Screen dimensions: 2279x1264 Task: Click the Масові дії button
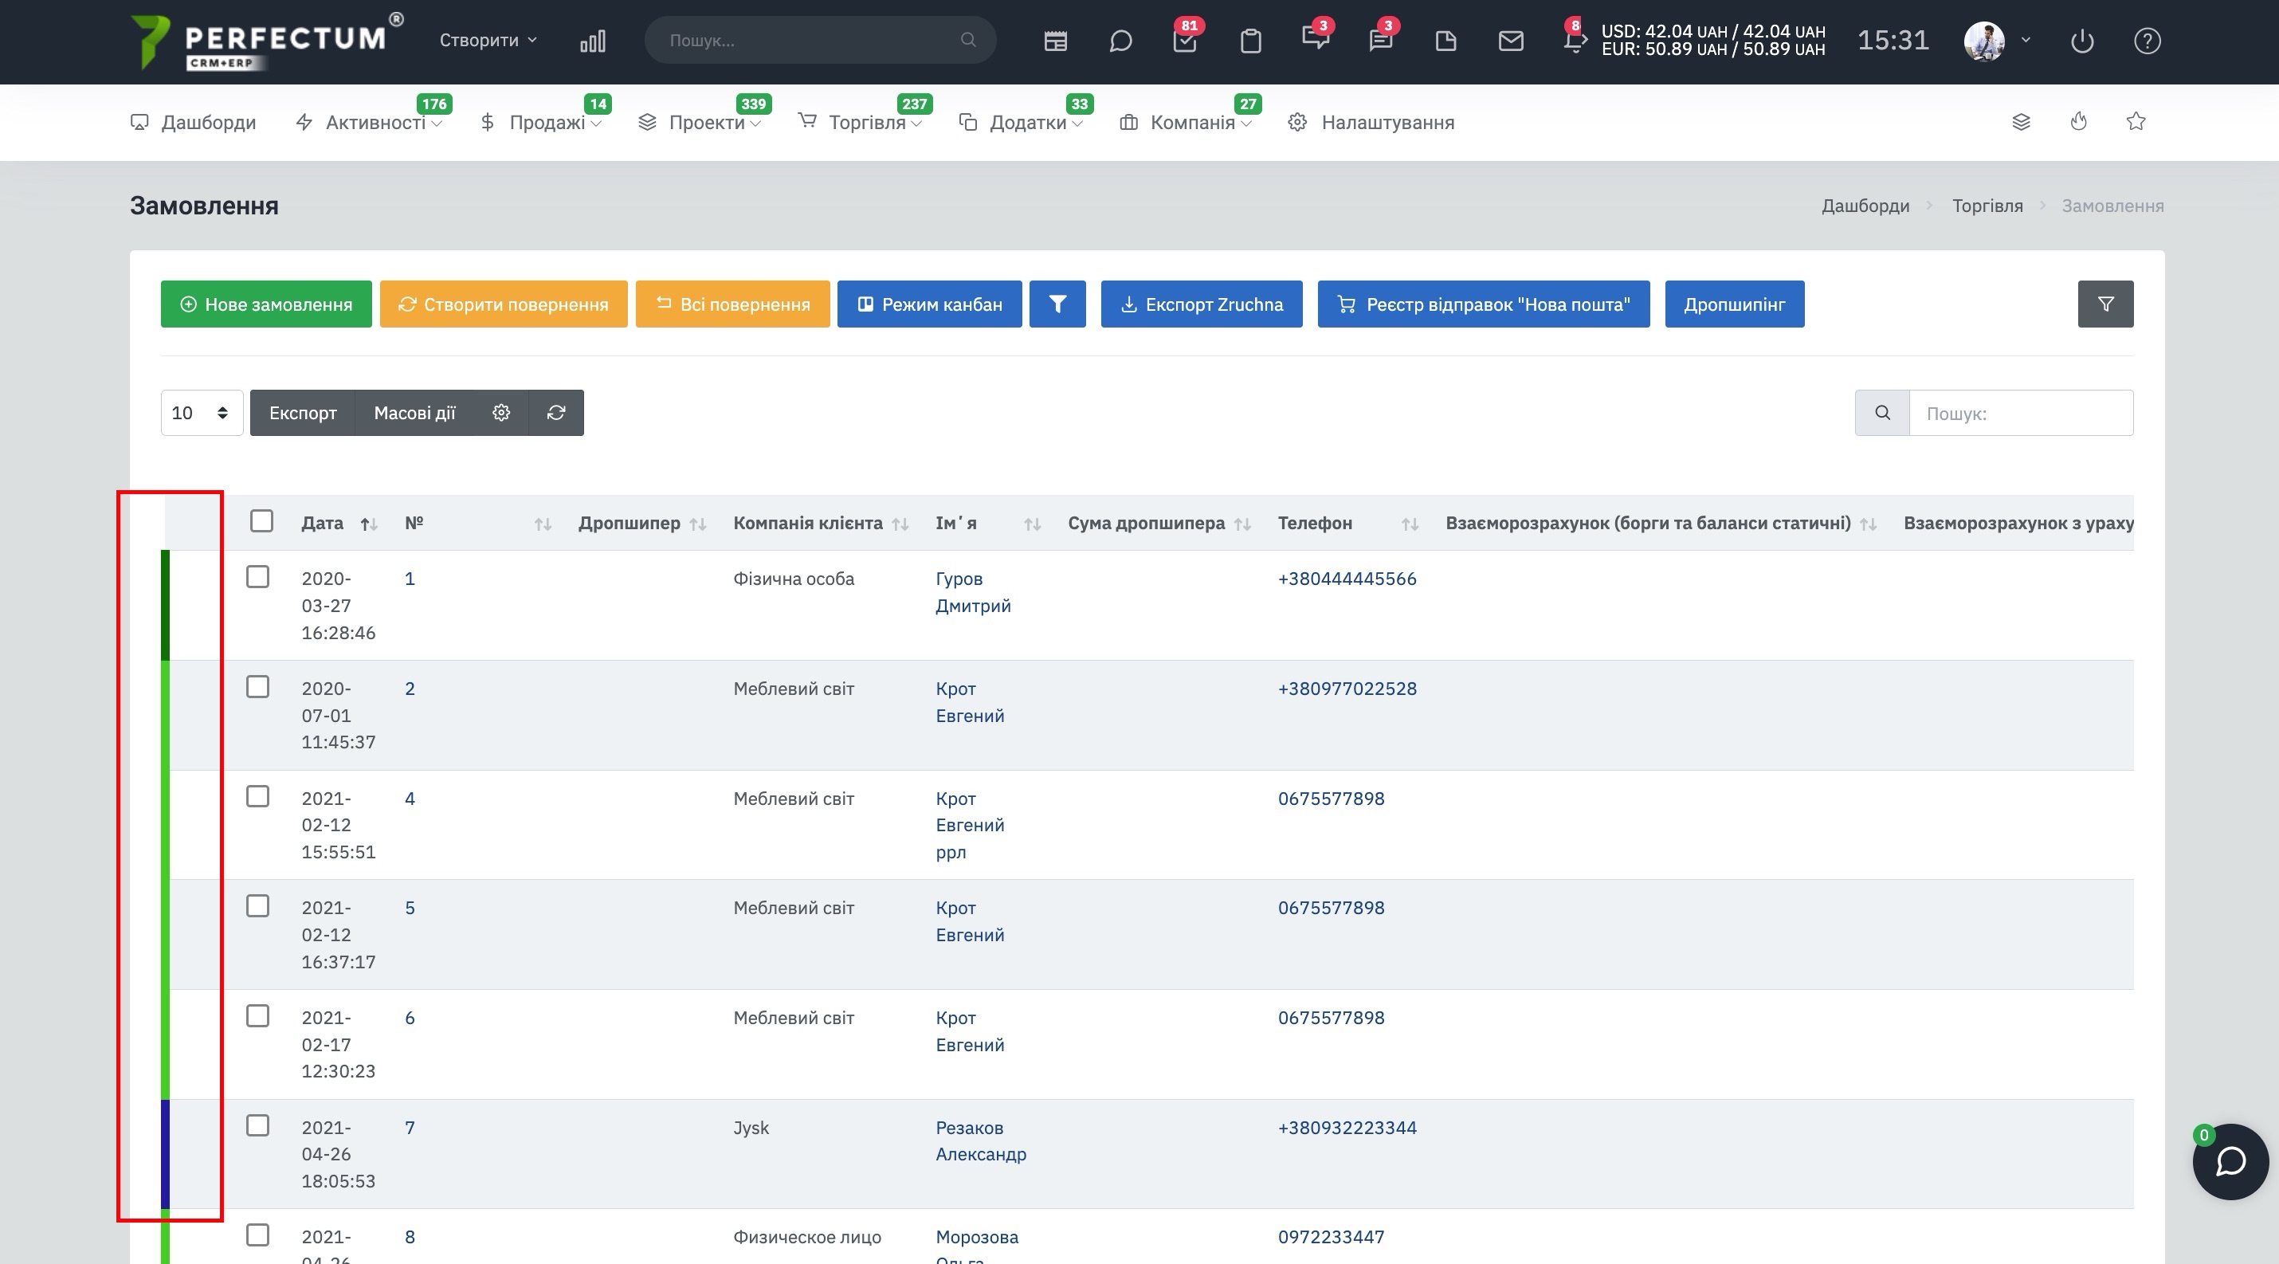(x=414, y=412)
